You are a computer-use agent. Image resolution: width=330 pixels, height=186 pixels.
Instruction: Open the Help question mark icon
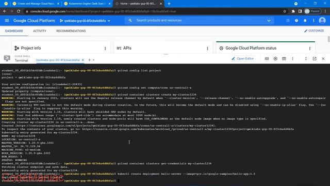tap(296, 21)
